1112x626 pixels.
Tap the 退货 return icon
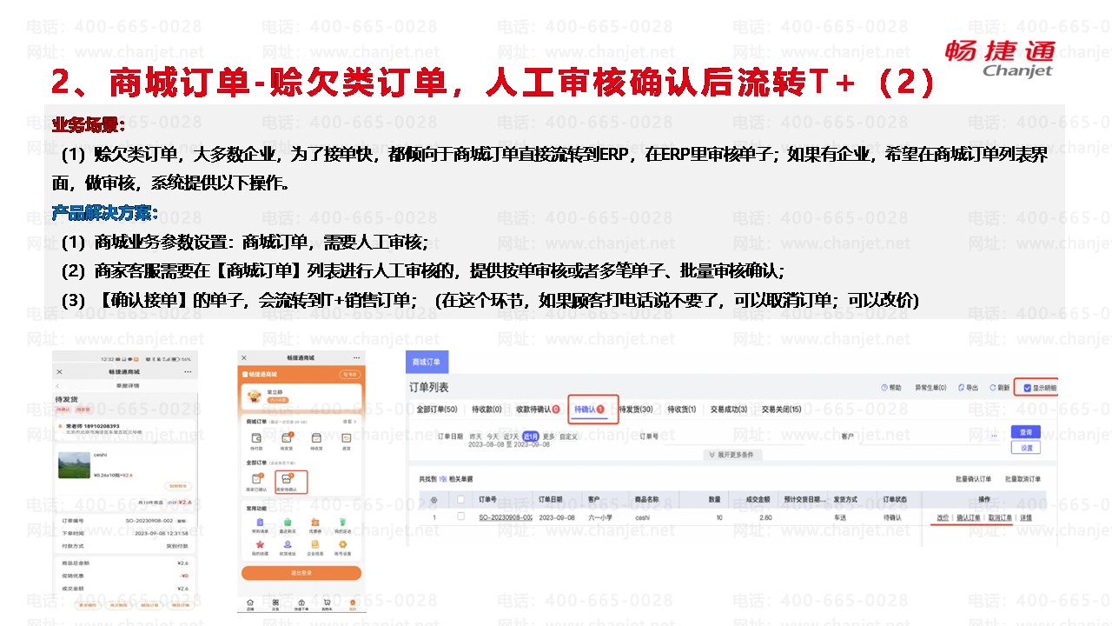tap(347, 437)
